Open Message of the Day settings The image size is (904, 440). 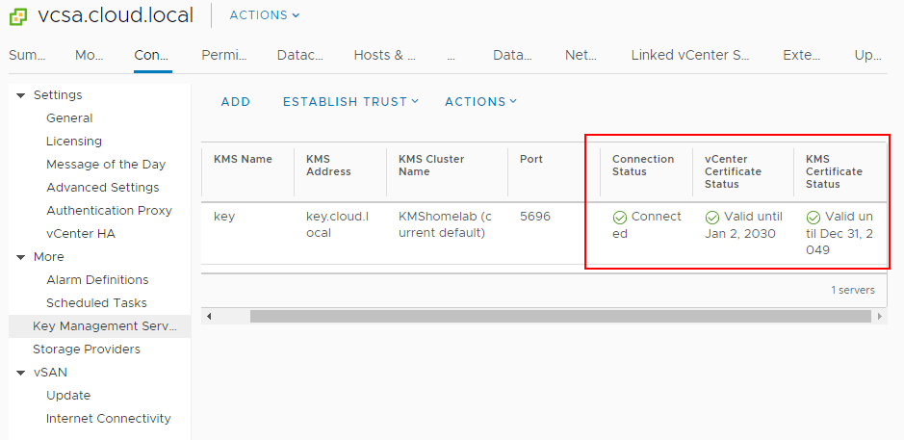coord(106,165)
